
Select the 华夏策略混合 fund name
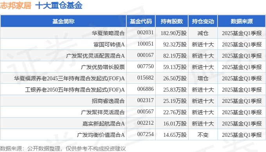[108, 33]
